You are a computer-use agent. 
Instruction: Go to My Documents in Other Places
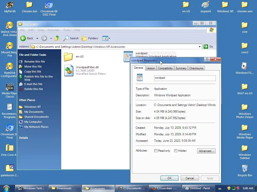(34, 112)
